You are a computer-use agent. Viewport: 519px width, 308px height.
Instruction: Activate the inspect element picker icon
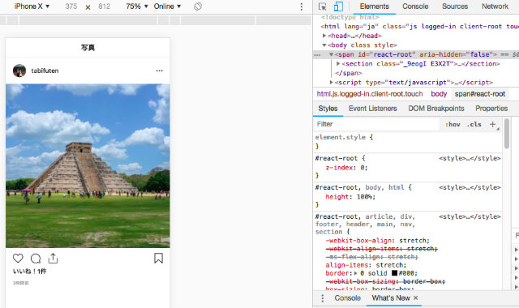click(x=323, y=6)
